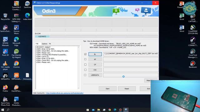Open the Odin Community link
200x112 pixels.
coord(65,93)
